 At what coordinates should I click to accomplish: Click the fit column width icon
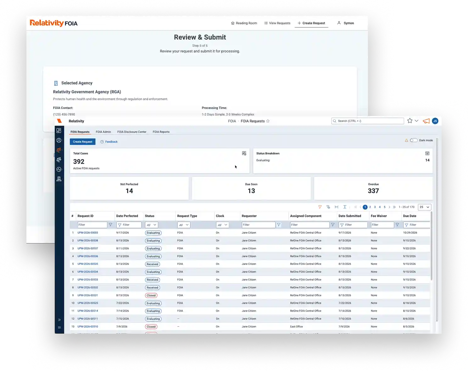coord(337,207)
